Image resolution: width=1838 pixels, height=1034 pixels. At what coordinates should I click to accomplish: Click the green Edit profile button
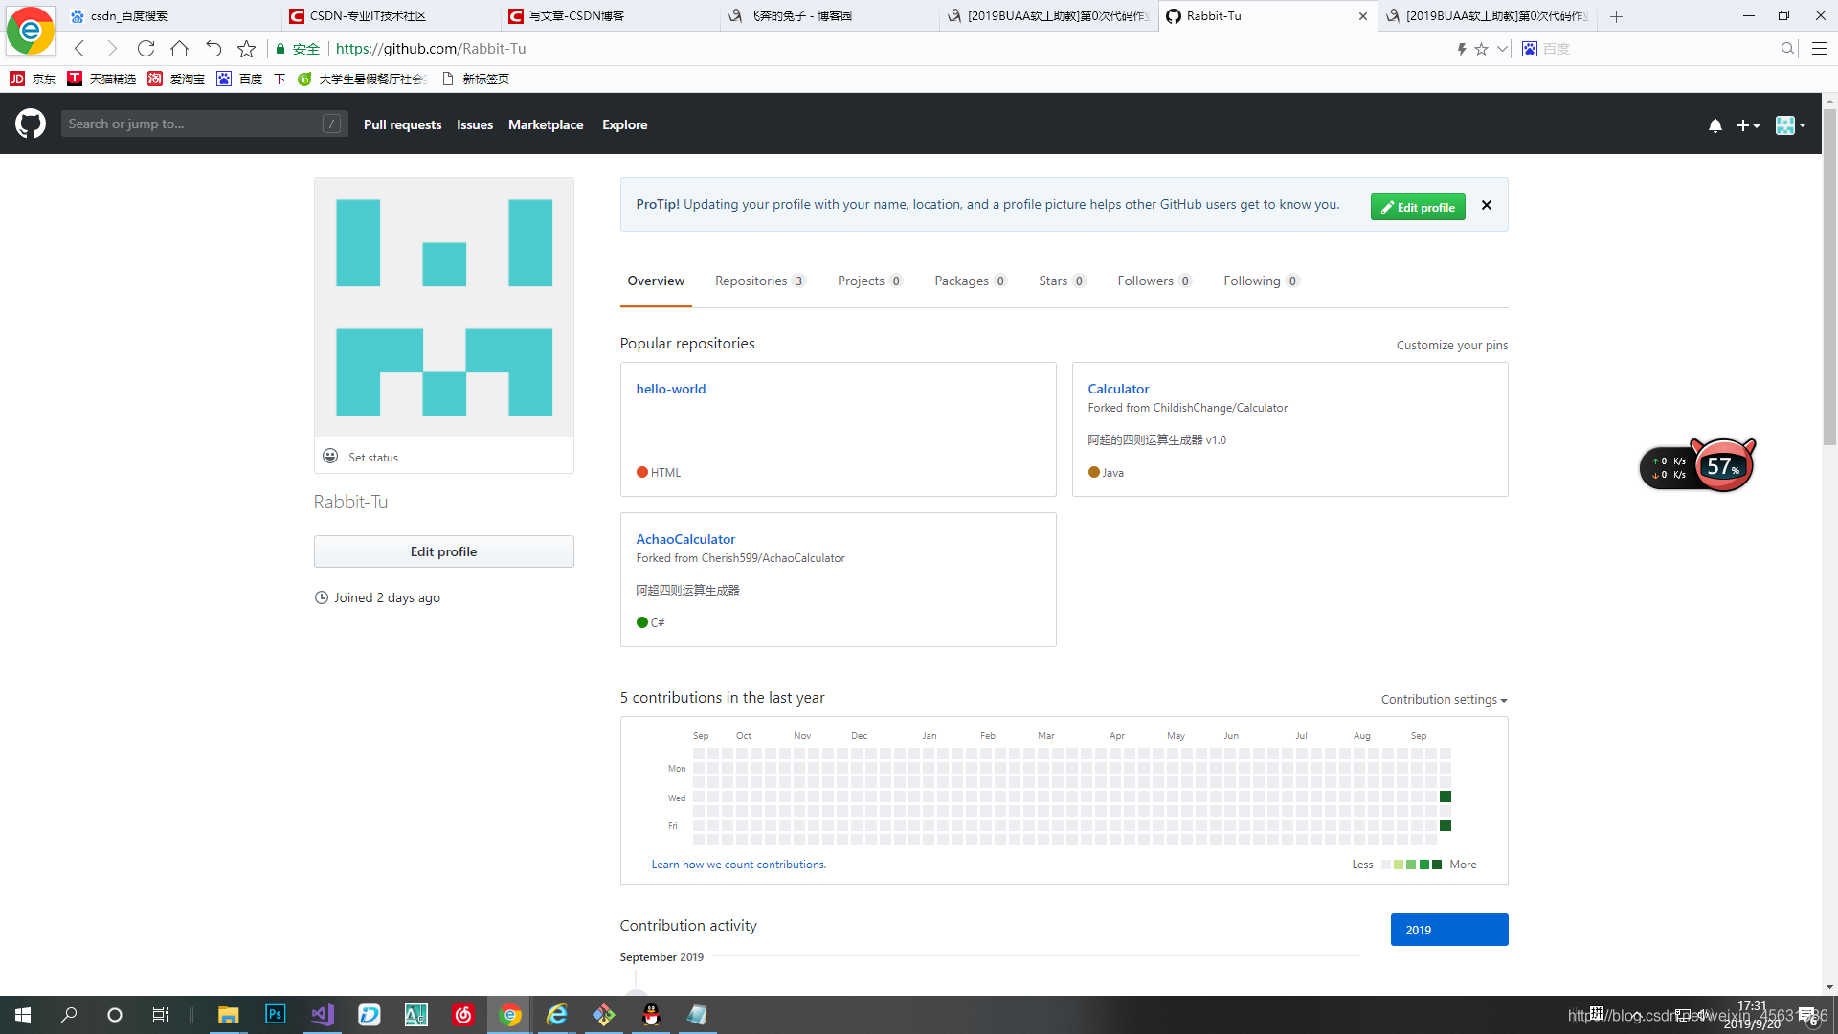[1417, 207]
